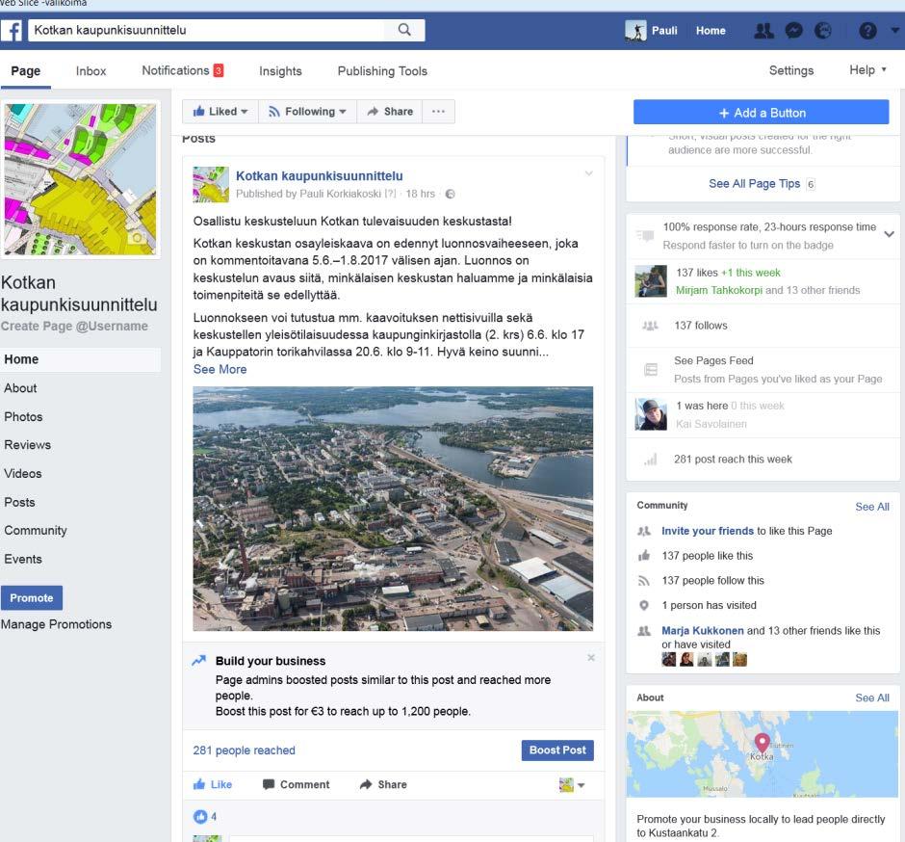The height and width of the screenshot is (842, 905).
Task: Click the search magnifier icon
Action: click(x=404, y=30)
